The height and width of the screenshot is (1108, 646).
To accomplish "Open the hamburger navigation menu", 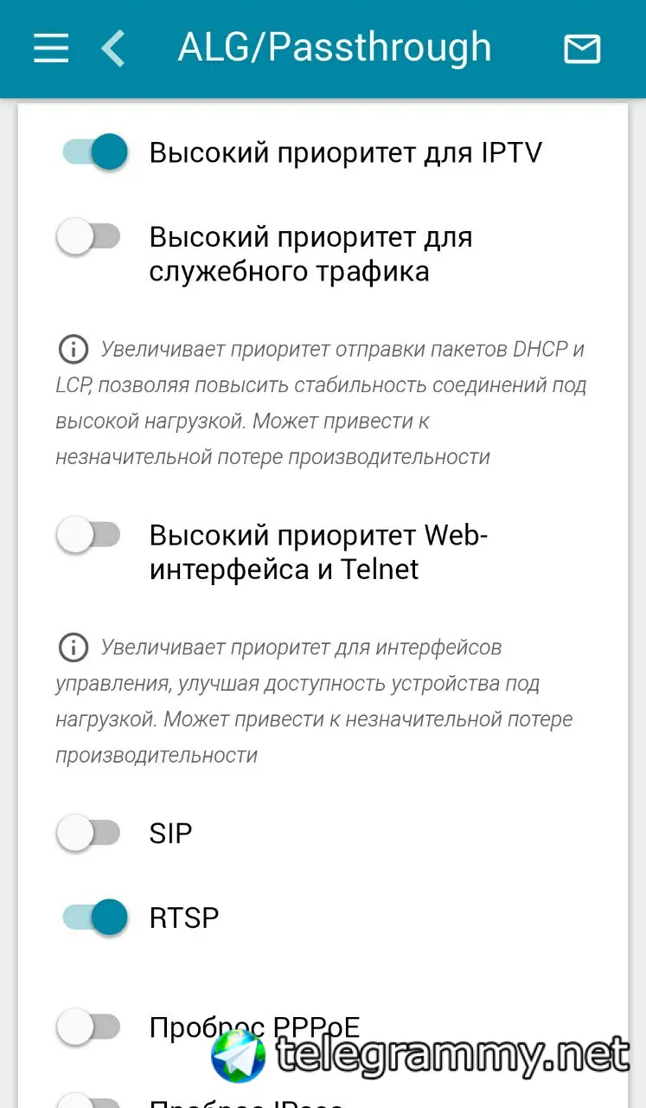I will (x=51, y=48).
